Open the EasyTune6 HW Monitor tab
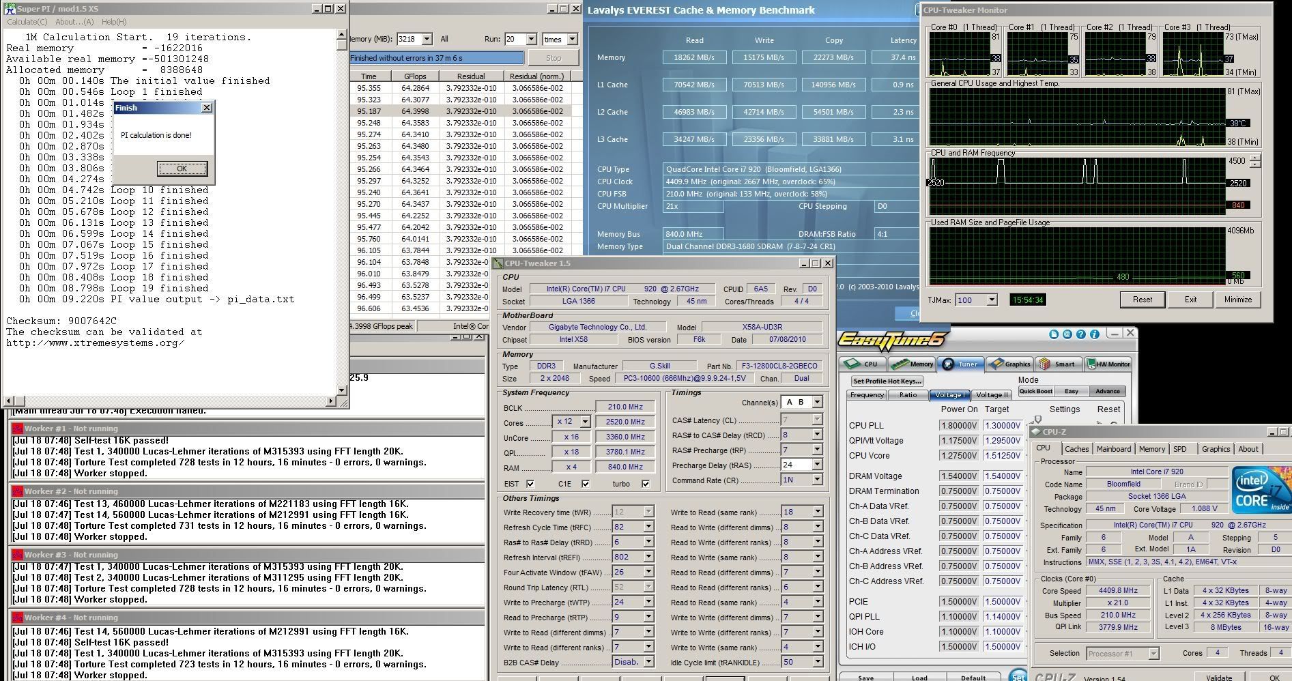The height and width of the screenshot is (681, 1292). (1108, 364)
